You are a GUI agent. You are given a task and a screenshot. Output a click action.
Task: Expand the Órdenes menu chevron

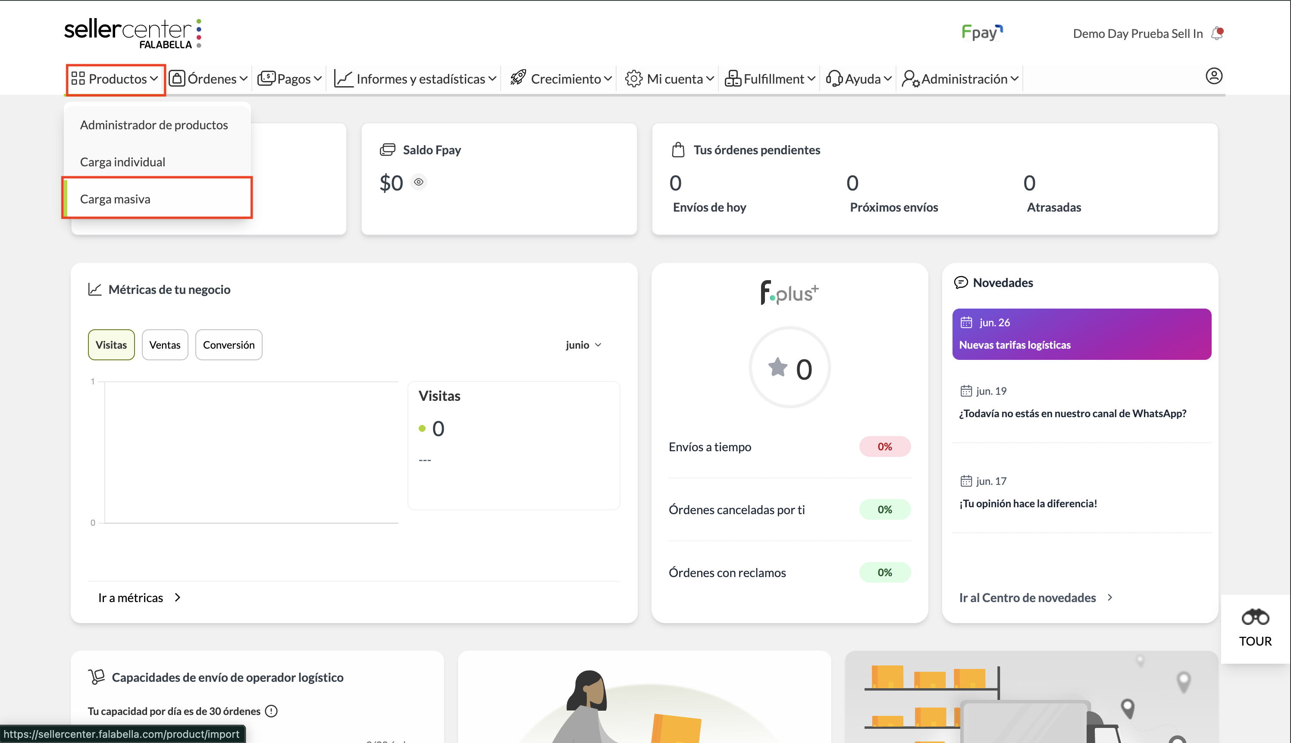point(244,78)
